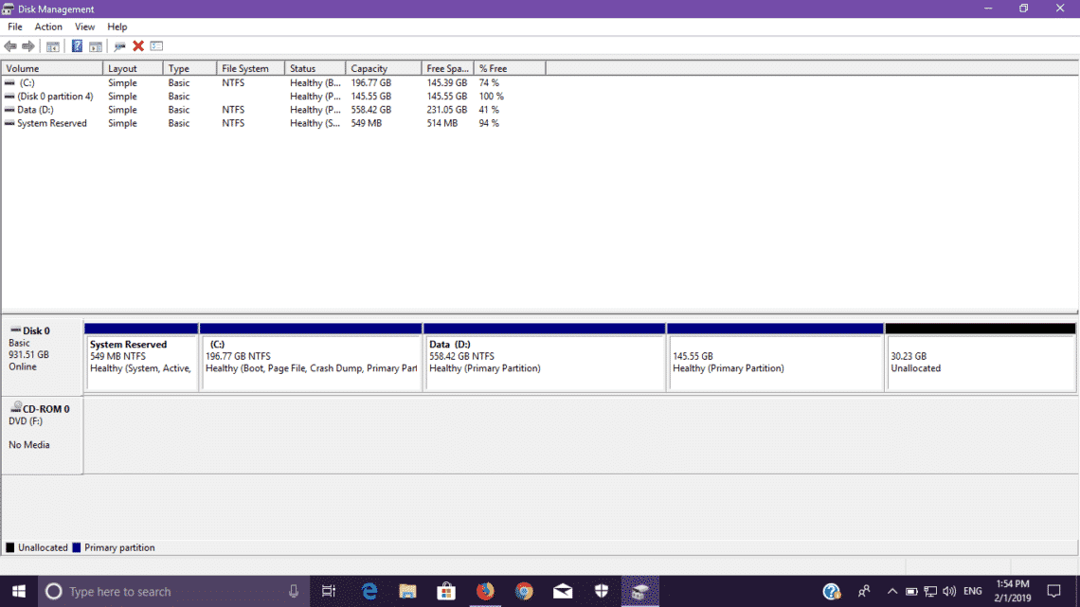Open Windows Security shield in taskbar
The image size is (1080, 607).
(601, 591)
